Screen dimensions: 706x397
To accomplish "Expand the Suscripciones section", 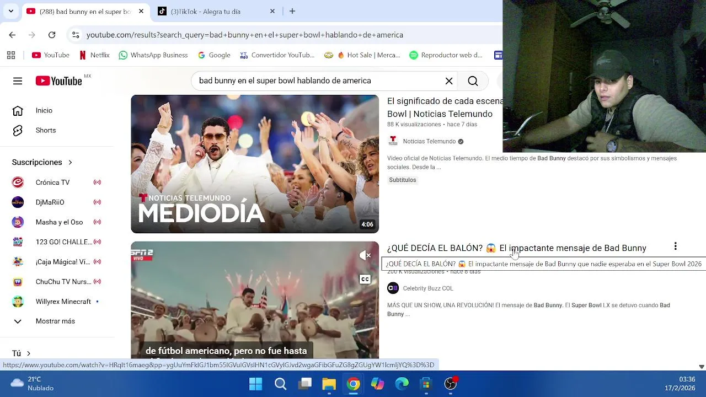I will click(x=42, y=162).
